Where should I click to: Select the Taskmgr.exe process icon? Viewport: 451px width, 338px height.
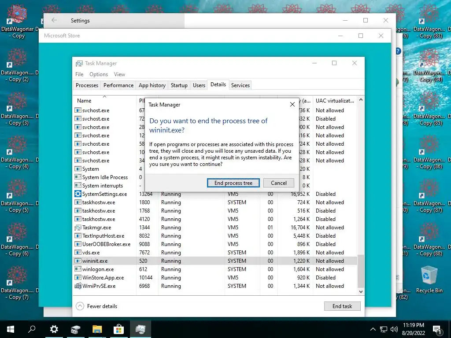click(x=78, y=228)
